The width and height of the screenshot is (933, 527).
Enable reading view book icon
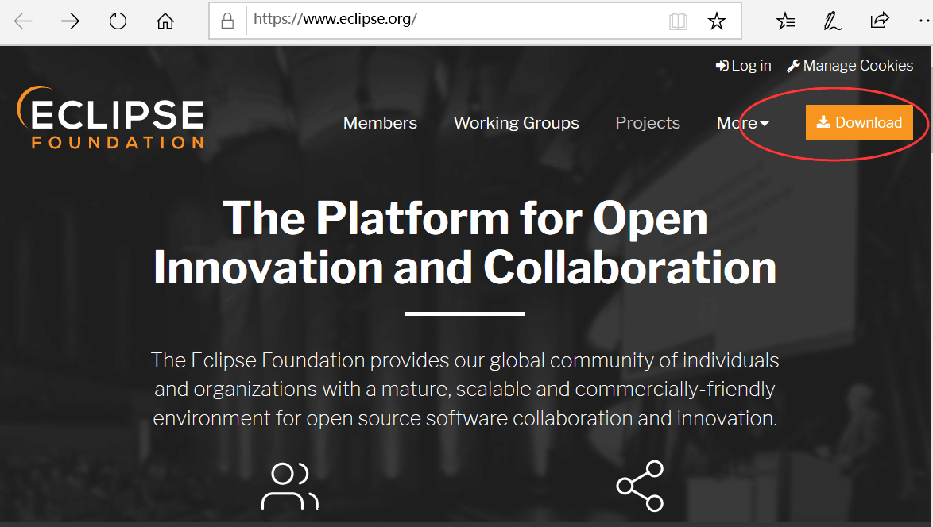point(678,22)
